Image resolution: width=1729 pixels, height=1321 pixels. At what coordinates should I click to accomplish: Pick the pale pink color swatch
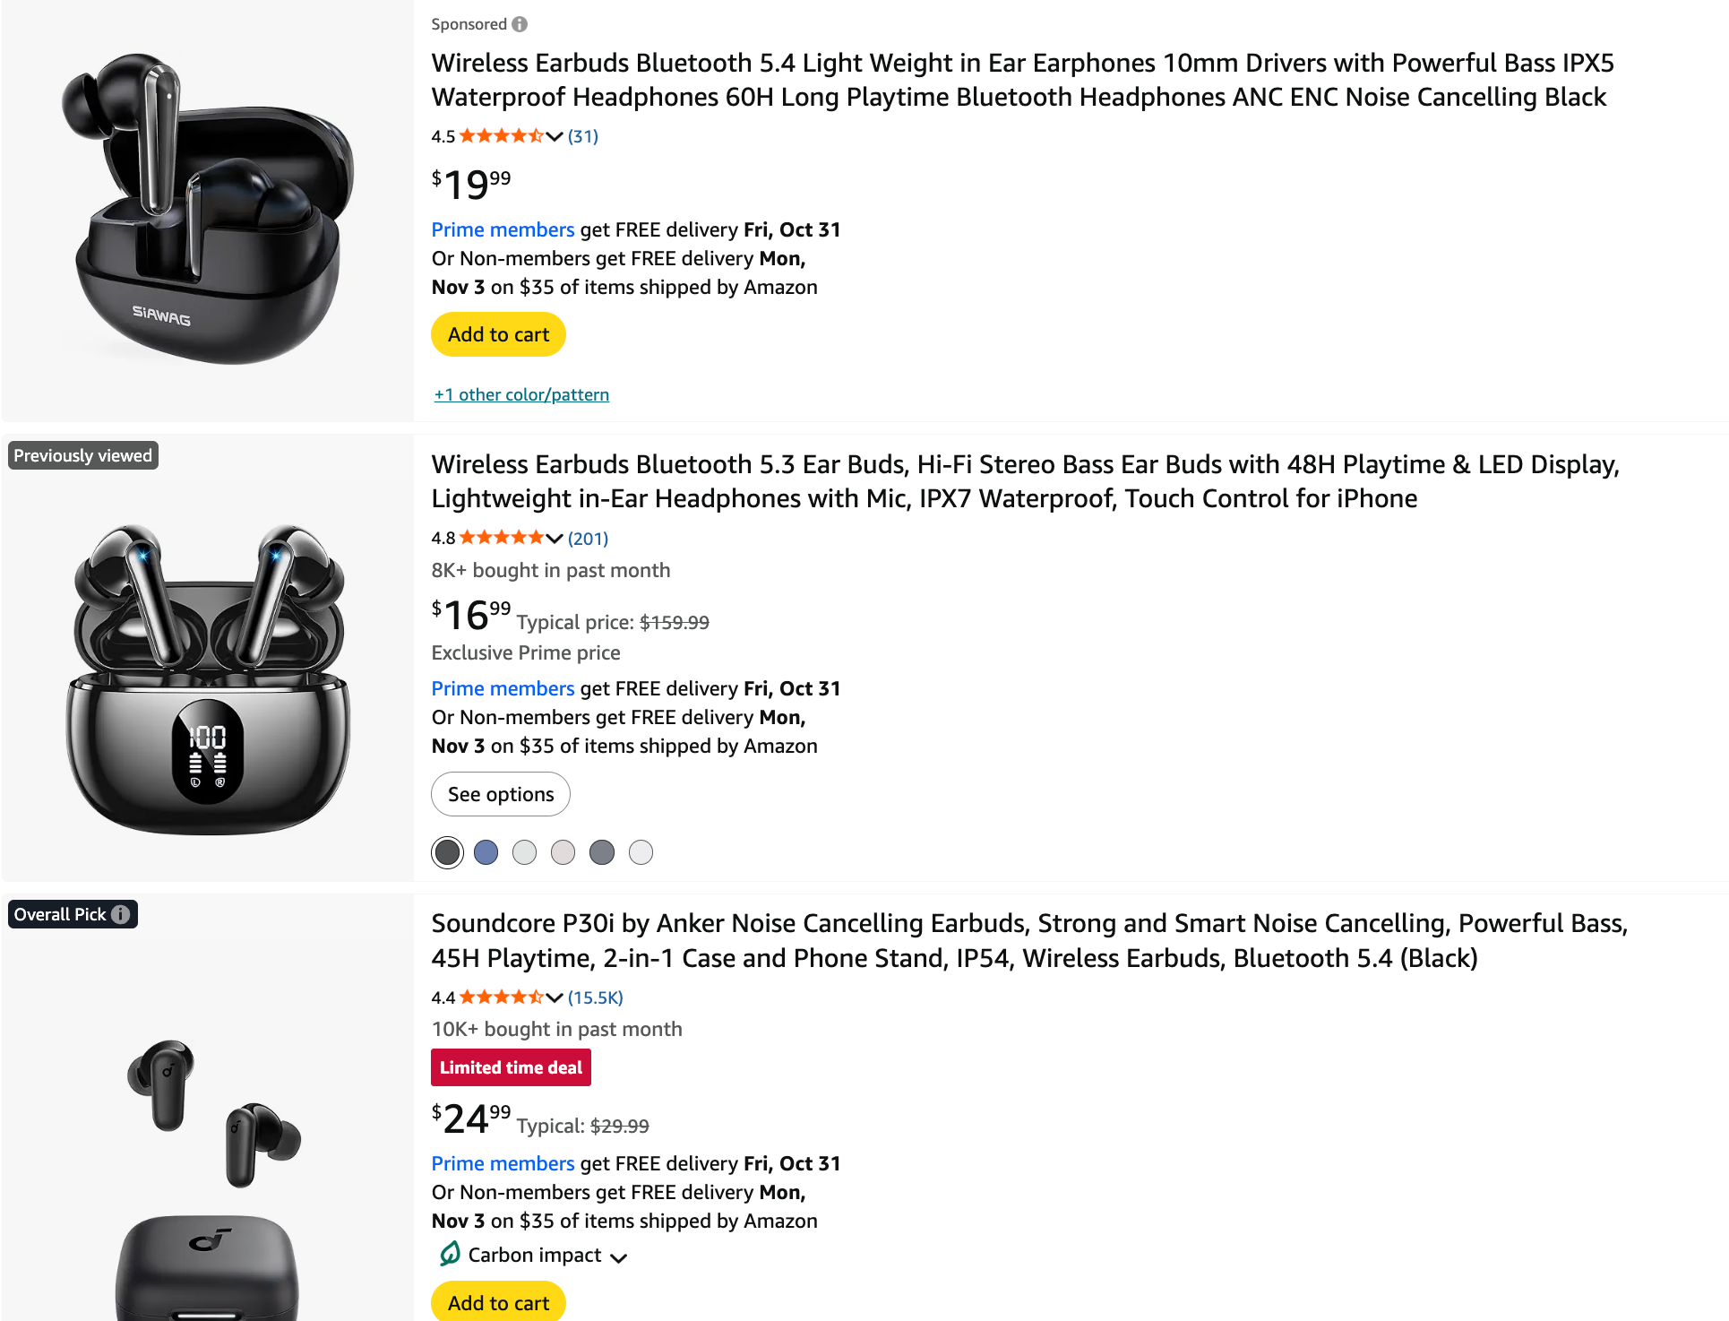tap(563, 852)
